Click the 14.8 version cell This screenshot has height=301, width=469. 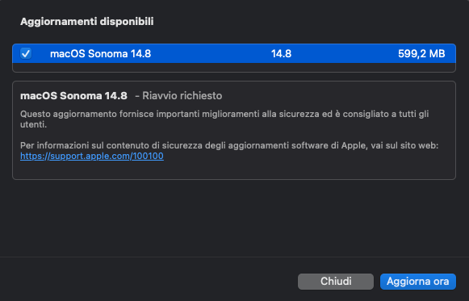point(281,54)
